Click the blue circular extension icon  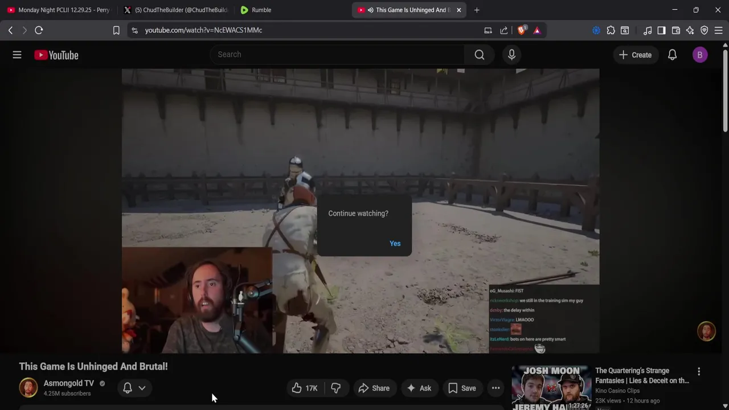pyautogui.click(x=596, y=30)
